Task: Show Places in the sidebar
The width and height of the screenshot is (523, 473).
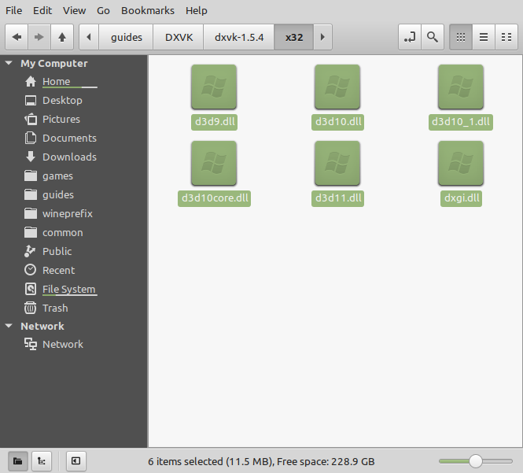Action: tap(17, 461)
